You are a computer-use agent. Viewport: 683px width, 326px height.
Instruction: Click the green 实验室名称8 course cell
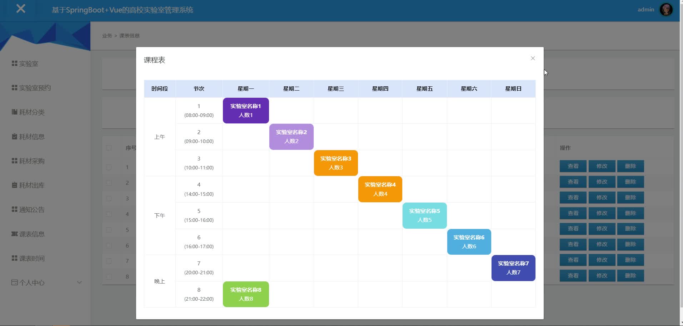(x=246, y=294)
